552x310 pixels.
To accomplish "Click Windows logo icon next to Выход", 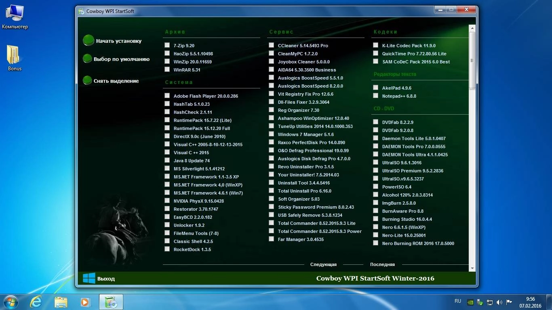I will click(x=89, y=278).
